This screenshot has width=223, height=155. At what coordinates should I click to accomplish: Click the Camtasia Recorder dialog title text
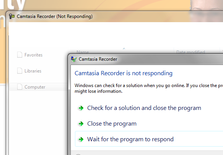tap(98, 59)
